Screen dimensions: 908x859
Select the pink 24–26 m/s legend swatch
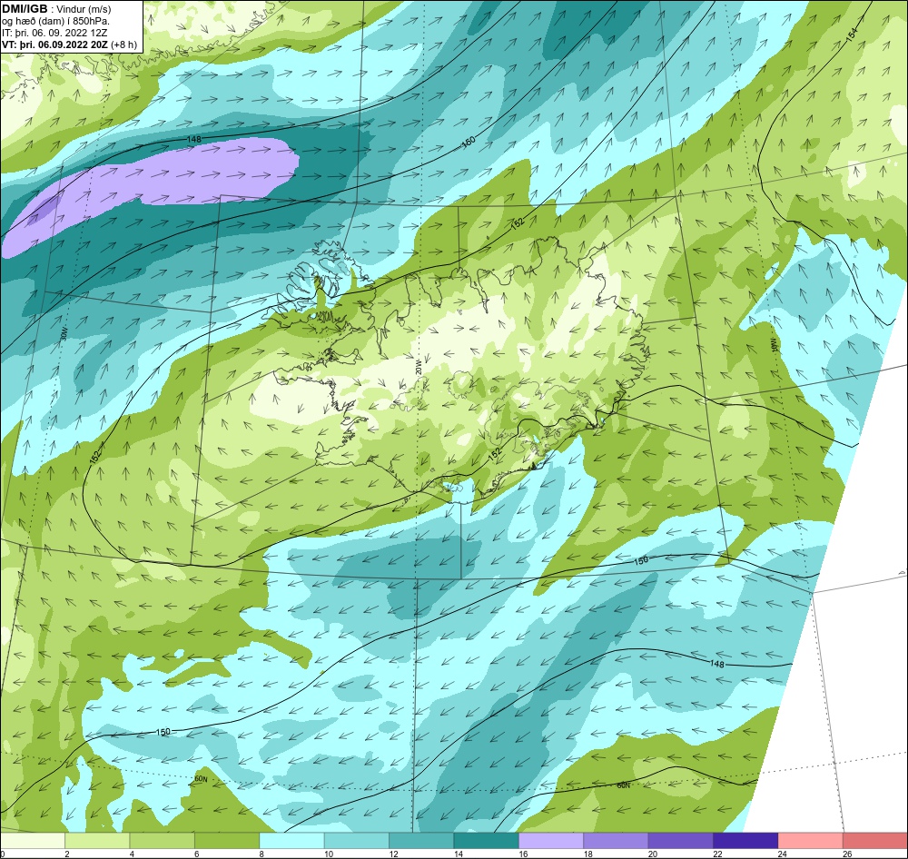[x=811, y=841]
